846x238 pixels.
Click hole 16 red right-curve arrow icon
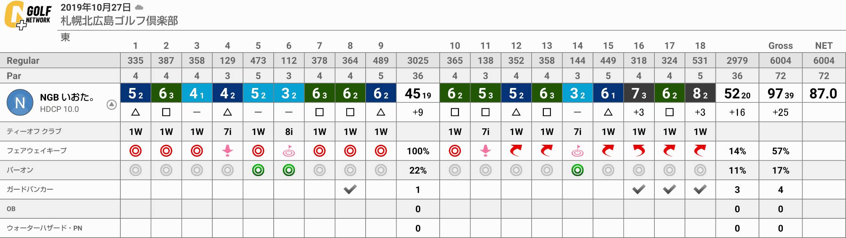639,151
